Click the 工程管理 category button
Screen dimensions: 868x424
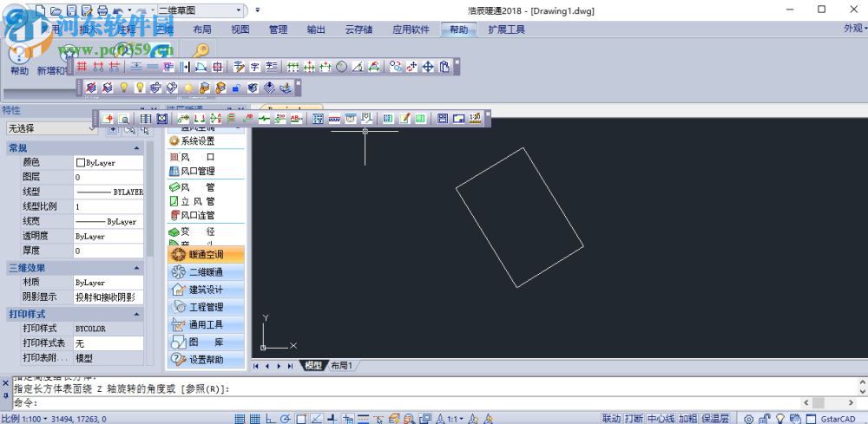click(206, 307)
